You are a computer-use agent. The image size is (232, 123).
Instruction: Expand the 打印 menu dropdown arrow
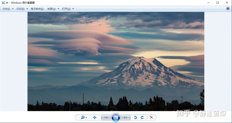[x=27, y=9]
